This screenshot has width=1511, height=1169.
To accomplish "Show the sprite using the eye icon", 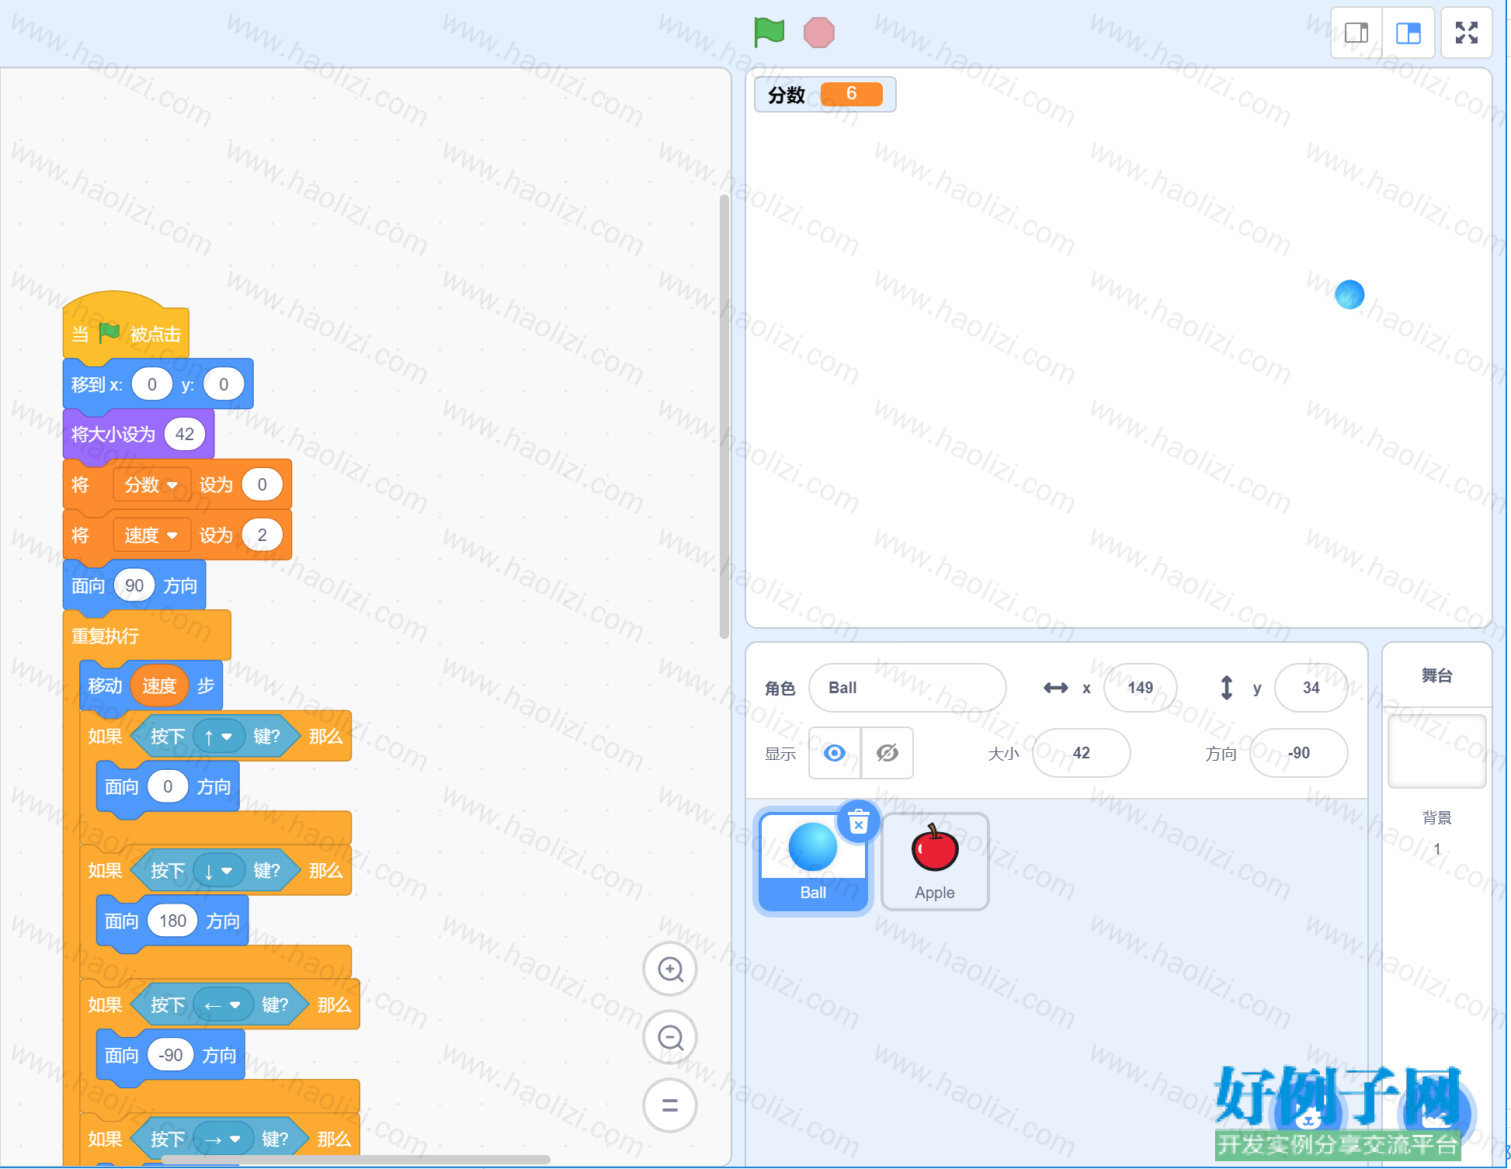I will (835, 753).
